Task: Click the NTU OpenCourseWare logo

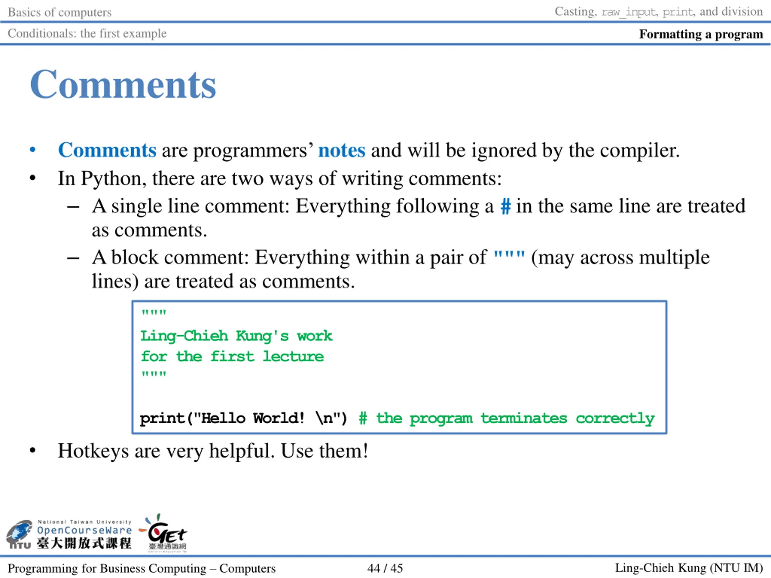Action: (69, 534)
